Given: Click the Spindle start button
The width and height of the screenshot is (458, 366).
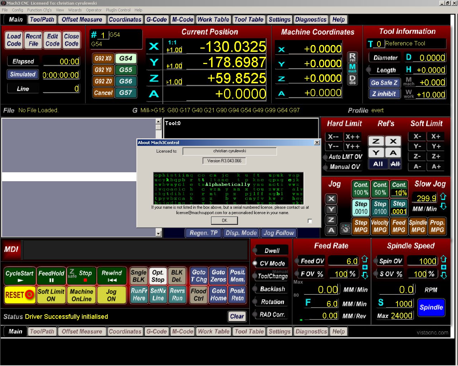Looking at the screenshot, I should (431, 307).
